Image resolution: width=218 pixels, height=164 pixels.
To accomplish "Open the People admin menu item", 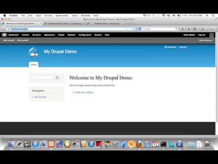I will point(61,35).
